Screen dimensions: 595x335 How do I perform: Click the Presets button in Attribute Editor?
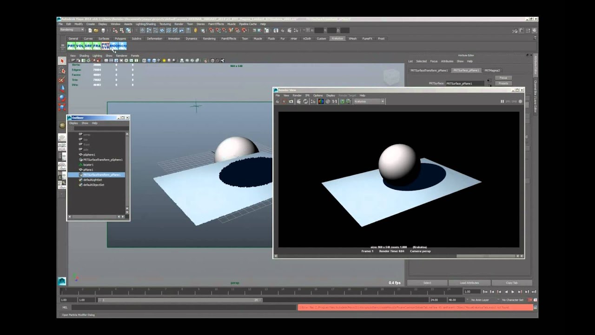[503, 83]
